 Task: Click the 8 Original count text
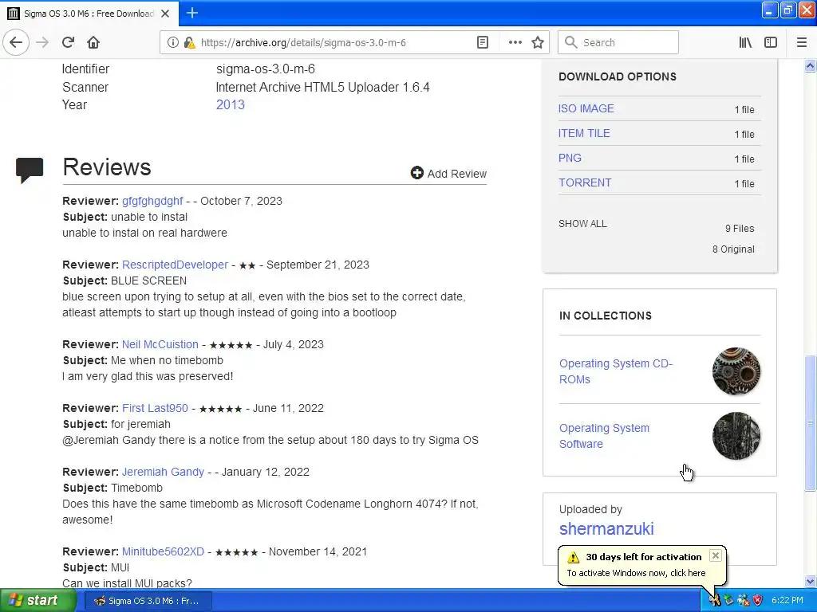pyautogui.click(x=733, y=249)
